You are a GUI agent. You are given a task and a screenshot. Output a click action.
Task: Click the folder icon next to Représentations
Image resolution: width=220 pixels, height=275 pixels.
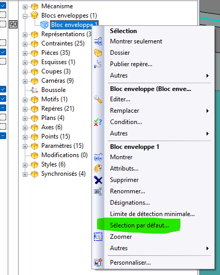35,34
